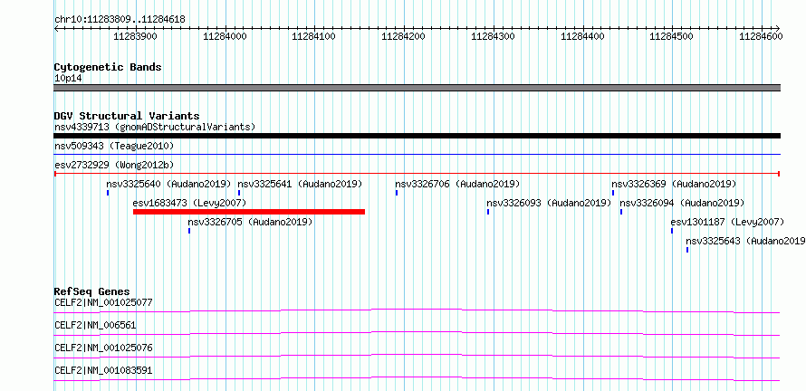Select the esv2732929 Wong2012b red line
806x391 pixels.
pyautogui.click(x=417, y=174)
